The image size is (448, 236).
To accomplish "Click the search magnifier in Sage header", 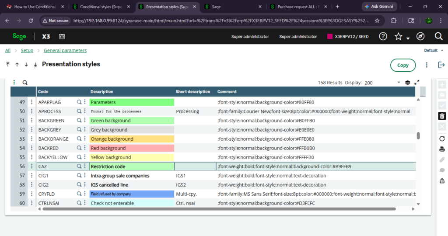I will click(x=438, y=36).
